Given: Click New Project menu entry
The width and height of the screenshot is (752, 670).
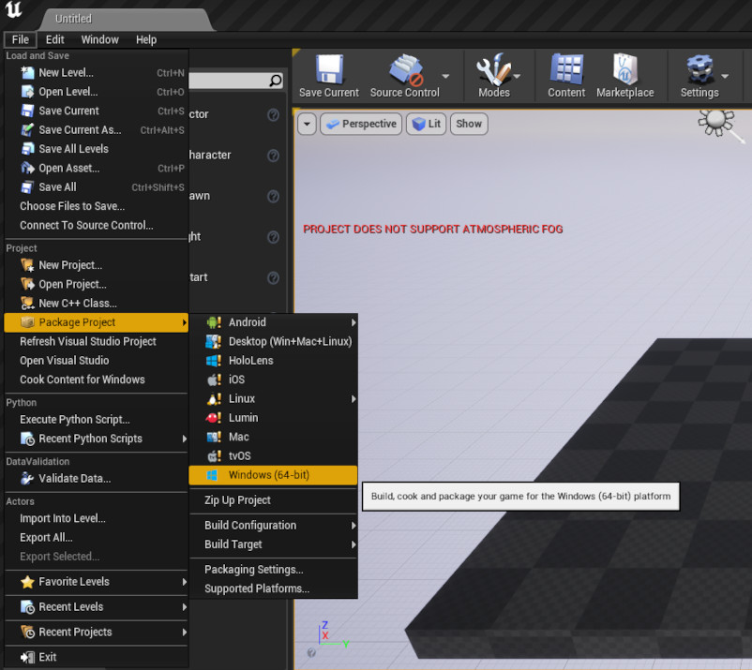Looking at the screenshot, I should [96, 265].
